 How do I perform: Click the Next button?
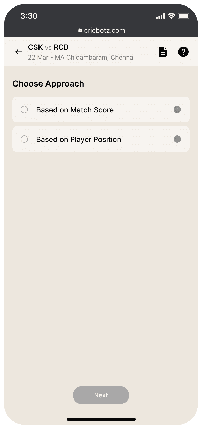(101, 395)
